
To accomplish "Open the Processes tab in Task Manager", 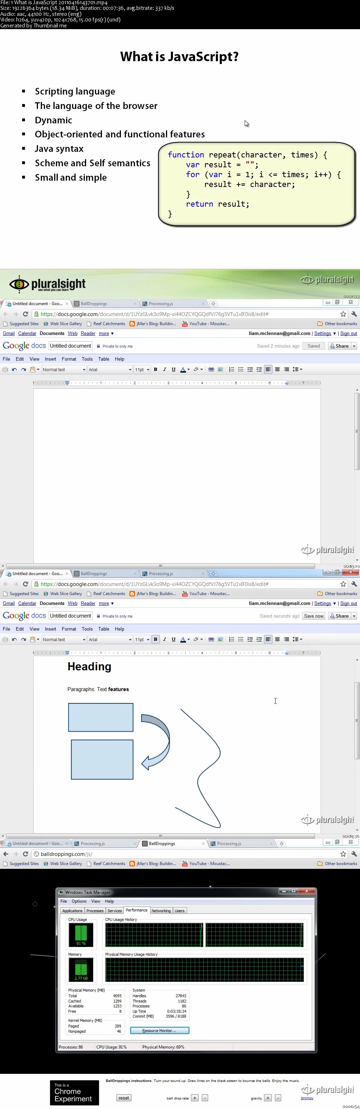I will [x=95, y=910].
